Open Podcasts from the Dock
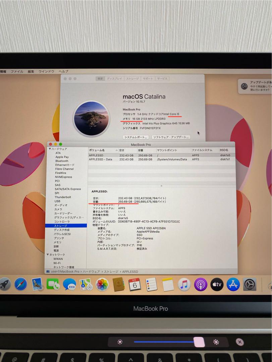The image size is (272, 362). click(x=200, y=284)
